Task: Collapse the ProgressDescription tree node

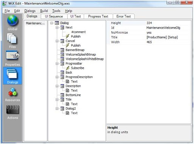Action: click(57, 77)
